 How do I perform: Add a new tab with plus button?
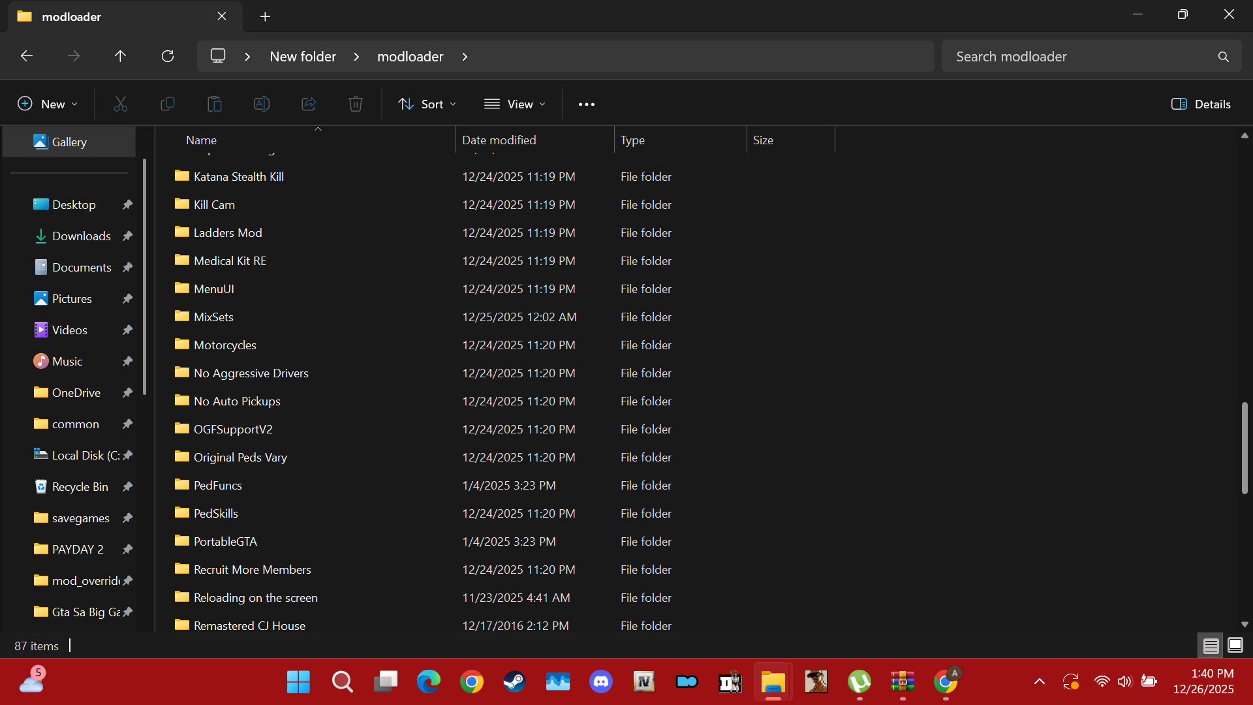coord(265,16)
